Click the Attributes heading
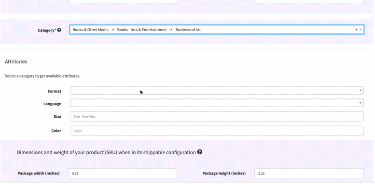This screenshot has width=375, height=184. tap(16, 61)
